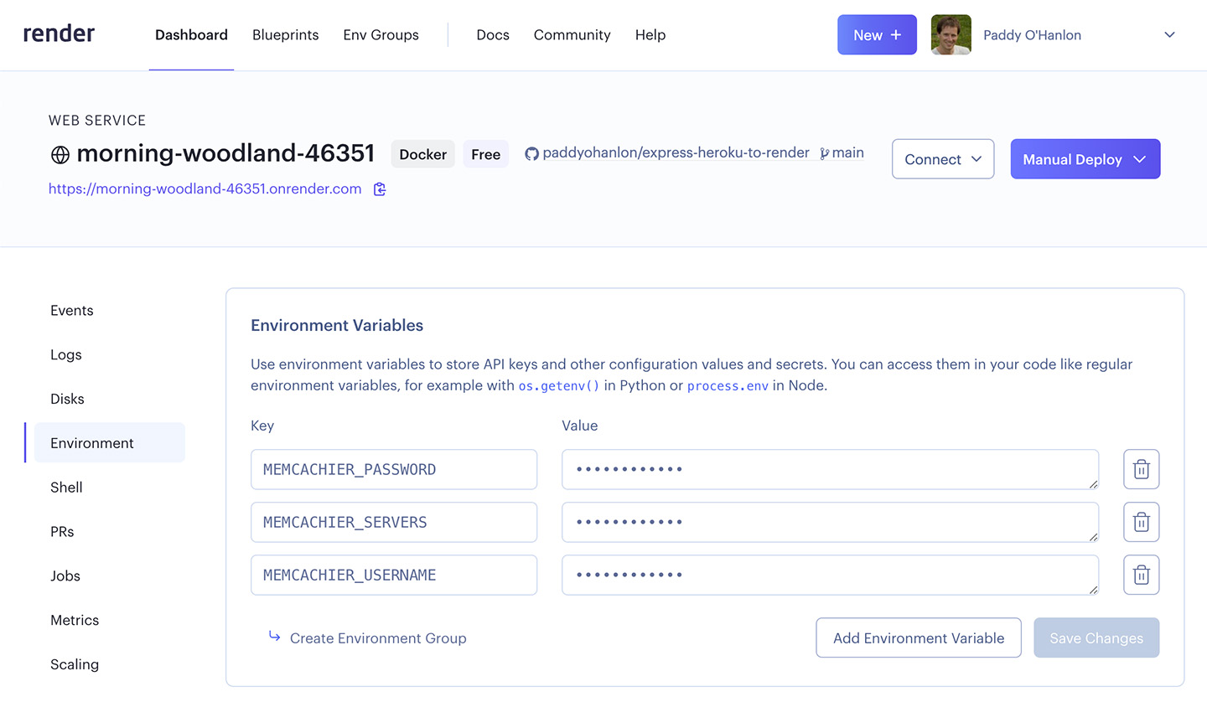Screen dimensions: 1207x702
Task: Switch to the Blueprints tab
Action: tap(285, 35)
